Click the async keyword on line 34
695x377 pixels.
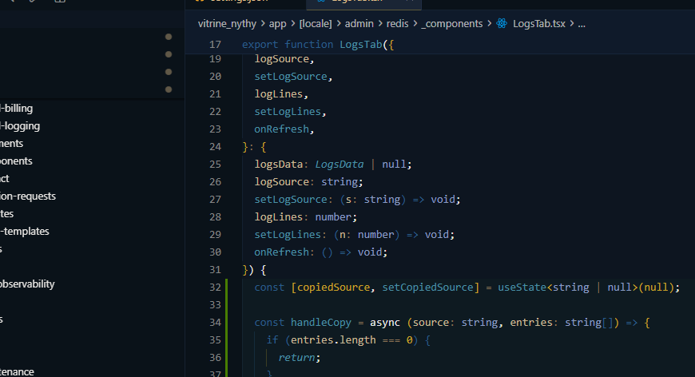(x=385, y=323)
